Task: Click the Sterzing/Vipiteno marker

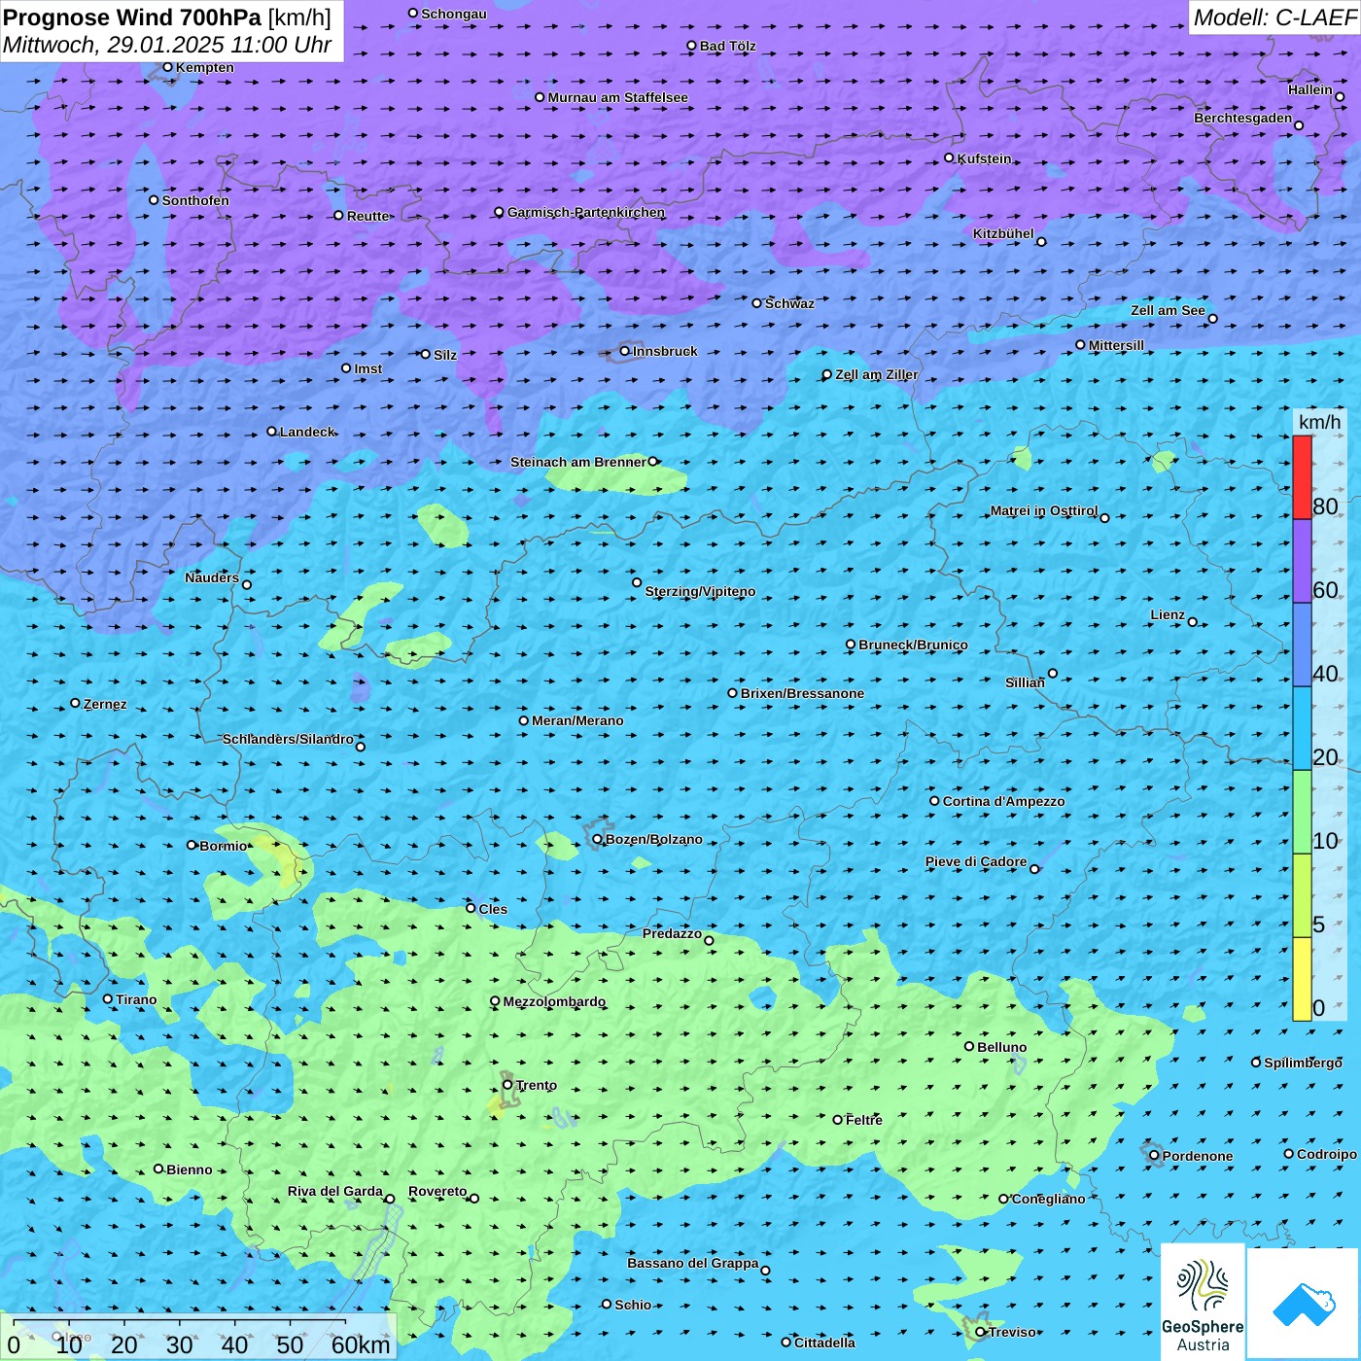Action: tap(637, 582)
